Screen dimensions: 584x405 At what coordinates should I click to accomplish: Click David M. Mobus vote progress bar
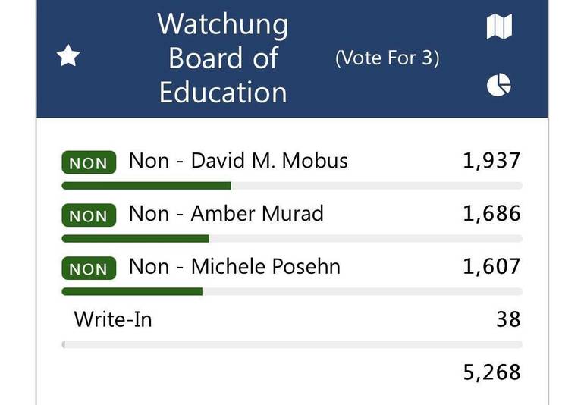click(291, 185)
